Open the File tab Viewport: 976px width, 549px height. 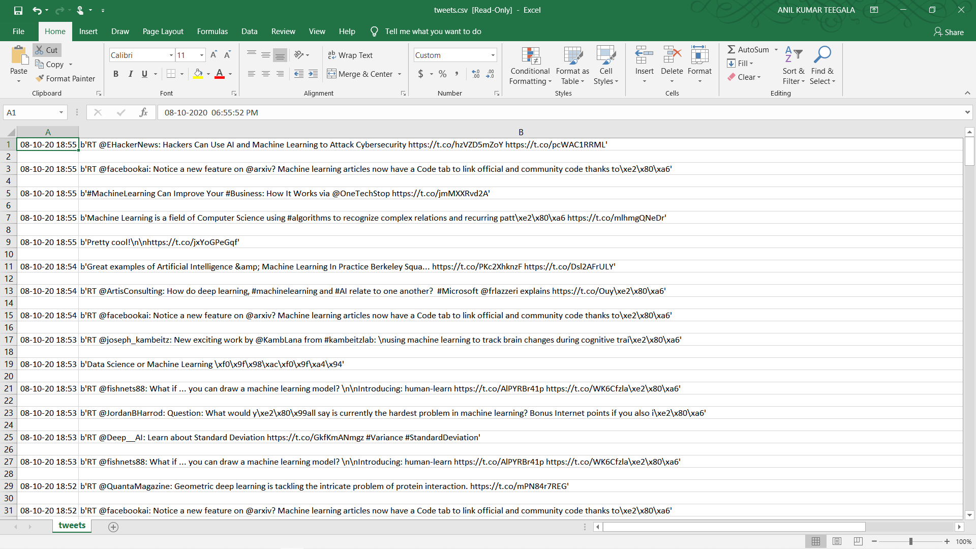tap(19, 32)
